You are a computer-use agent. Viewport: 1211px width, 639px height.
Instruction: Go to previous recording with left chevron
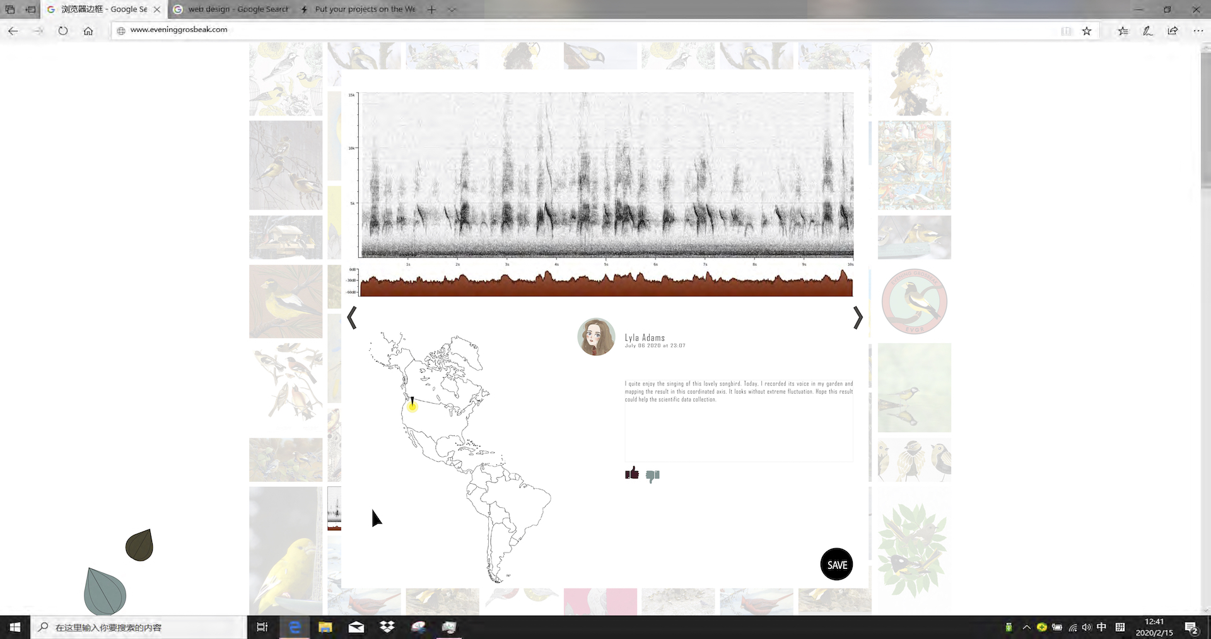[x=352, y=317]
